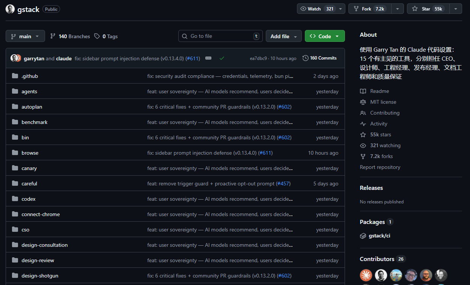470x285 pixels.
Task: Click the 0 Tags link
Action: 106,36
